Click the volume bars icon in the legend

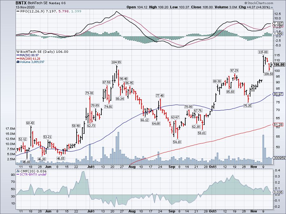[x=18, y=62]
